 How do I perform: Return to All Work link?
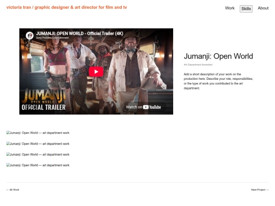coord(13,190)
